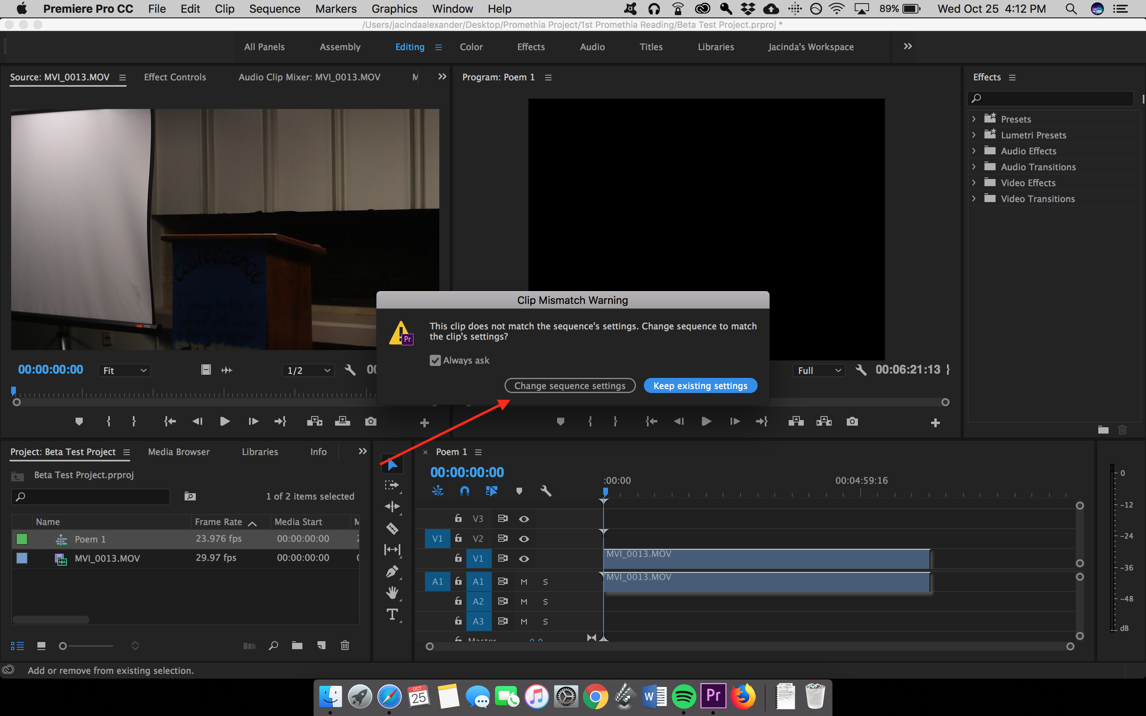Solo audio track A2
The height and width of the screenshot is (716, 1146).
[x=545, y=602]
